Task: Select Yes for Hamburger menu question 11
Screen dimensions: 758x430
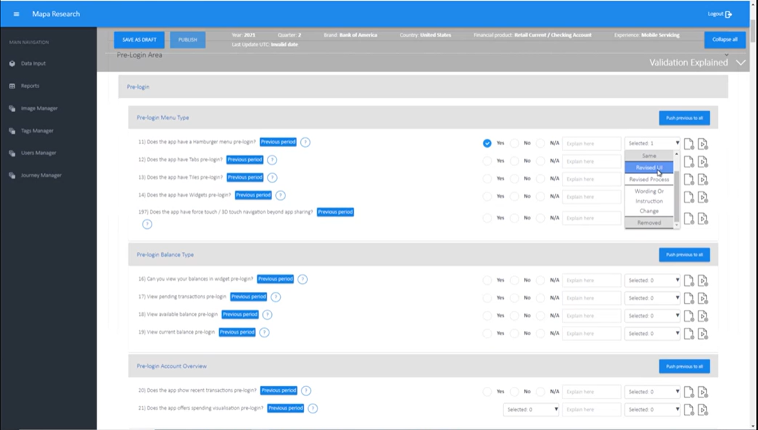Action: click(x=487, y=143)
